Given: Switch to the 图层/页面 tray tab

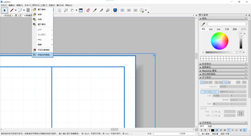Looking at the screenshot, I should click(225, 134).
